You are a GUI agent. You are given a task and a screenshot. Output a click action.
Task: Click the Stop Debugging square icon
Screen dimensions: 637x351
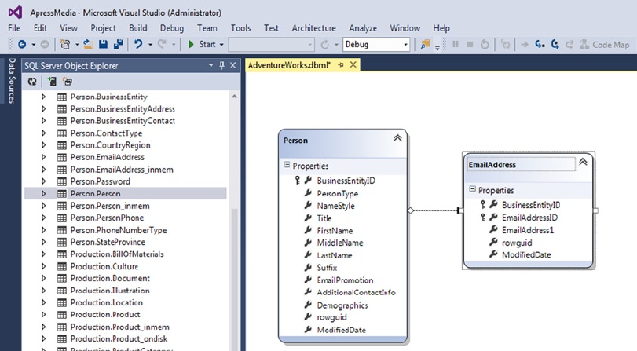click(470, 44)
